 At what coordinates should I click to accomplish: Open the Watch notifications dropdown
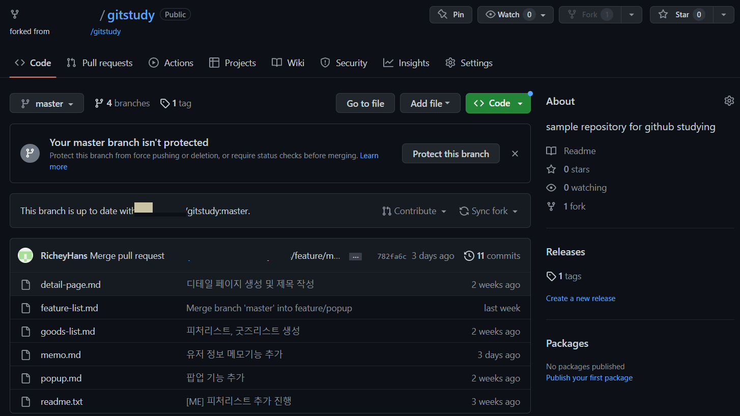(516, 15)
